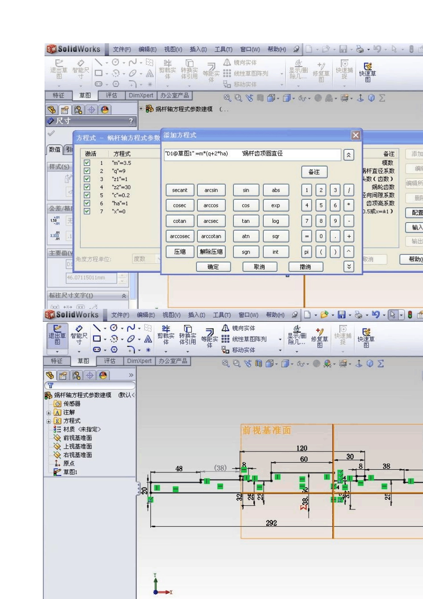Click the 解除压缩 button

coord(211,252)
